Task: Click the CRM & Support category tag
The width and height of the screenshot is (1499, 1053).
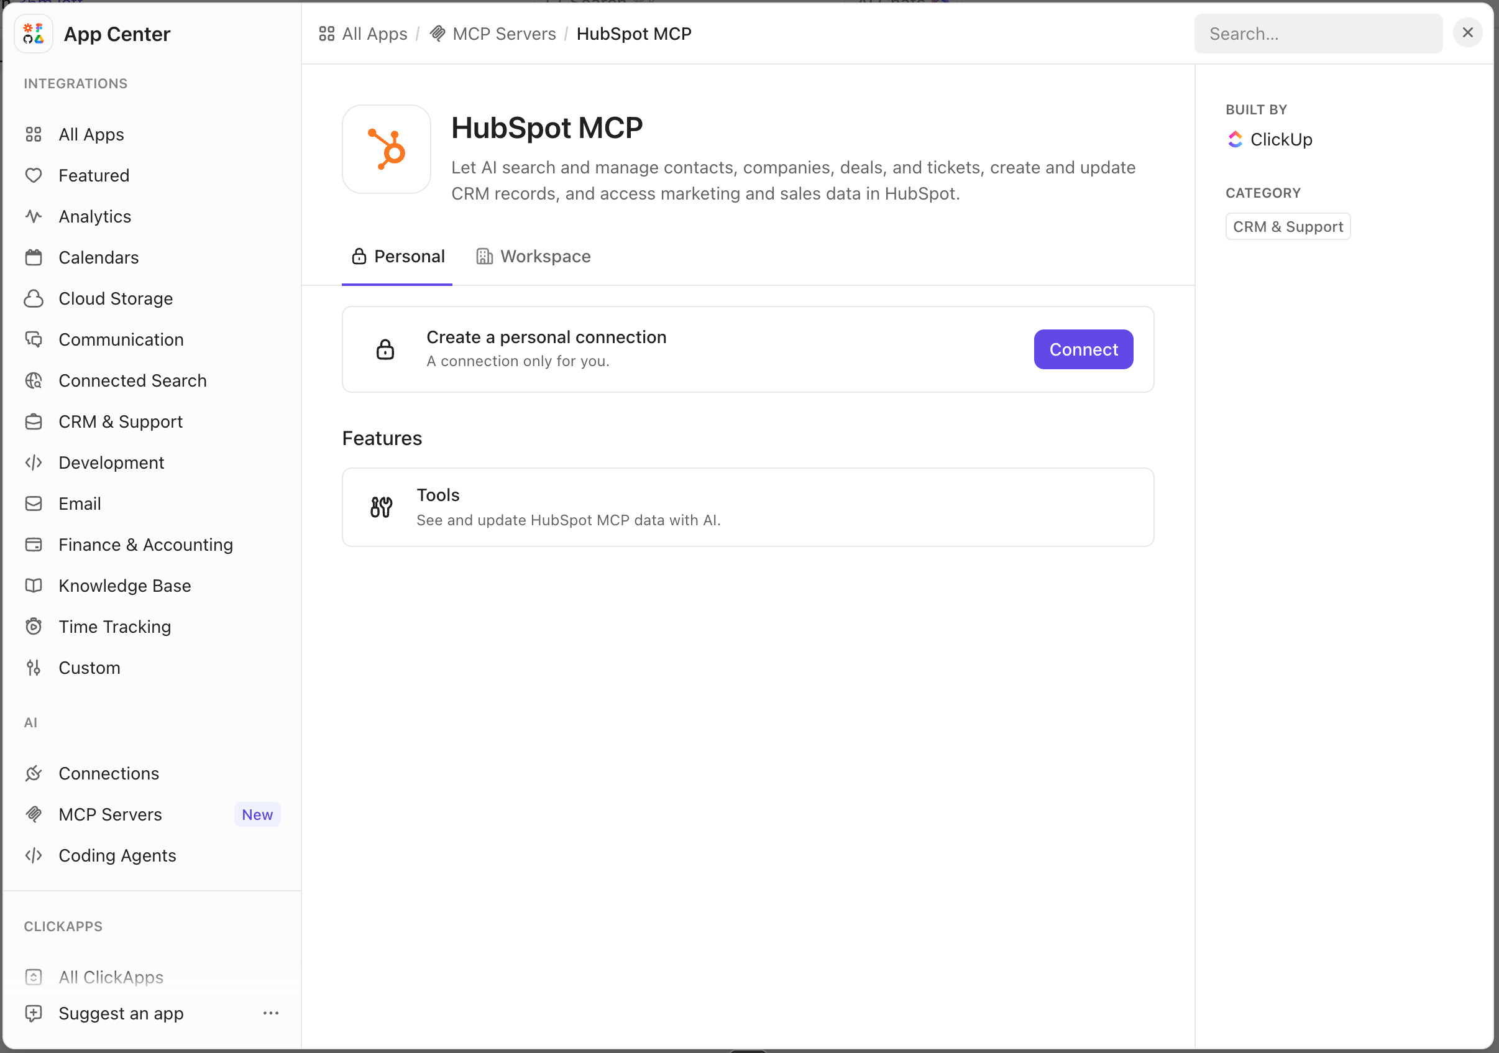Action: [x=1288, y=226]
